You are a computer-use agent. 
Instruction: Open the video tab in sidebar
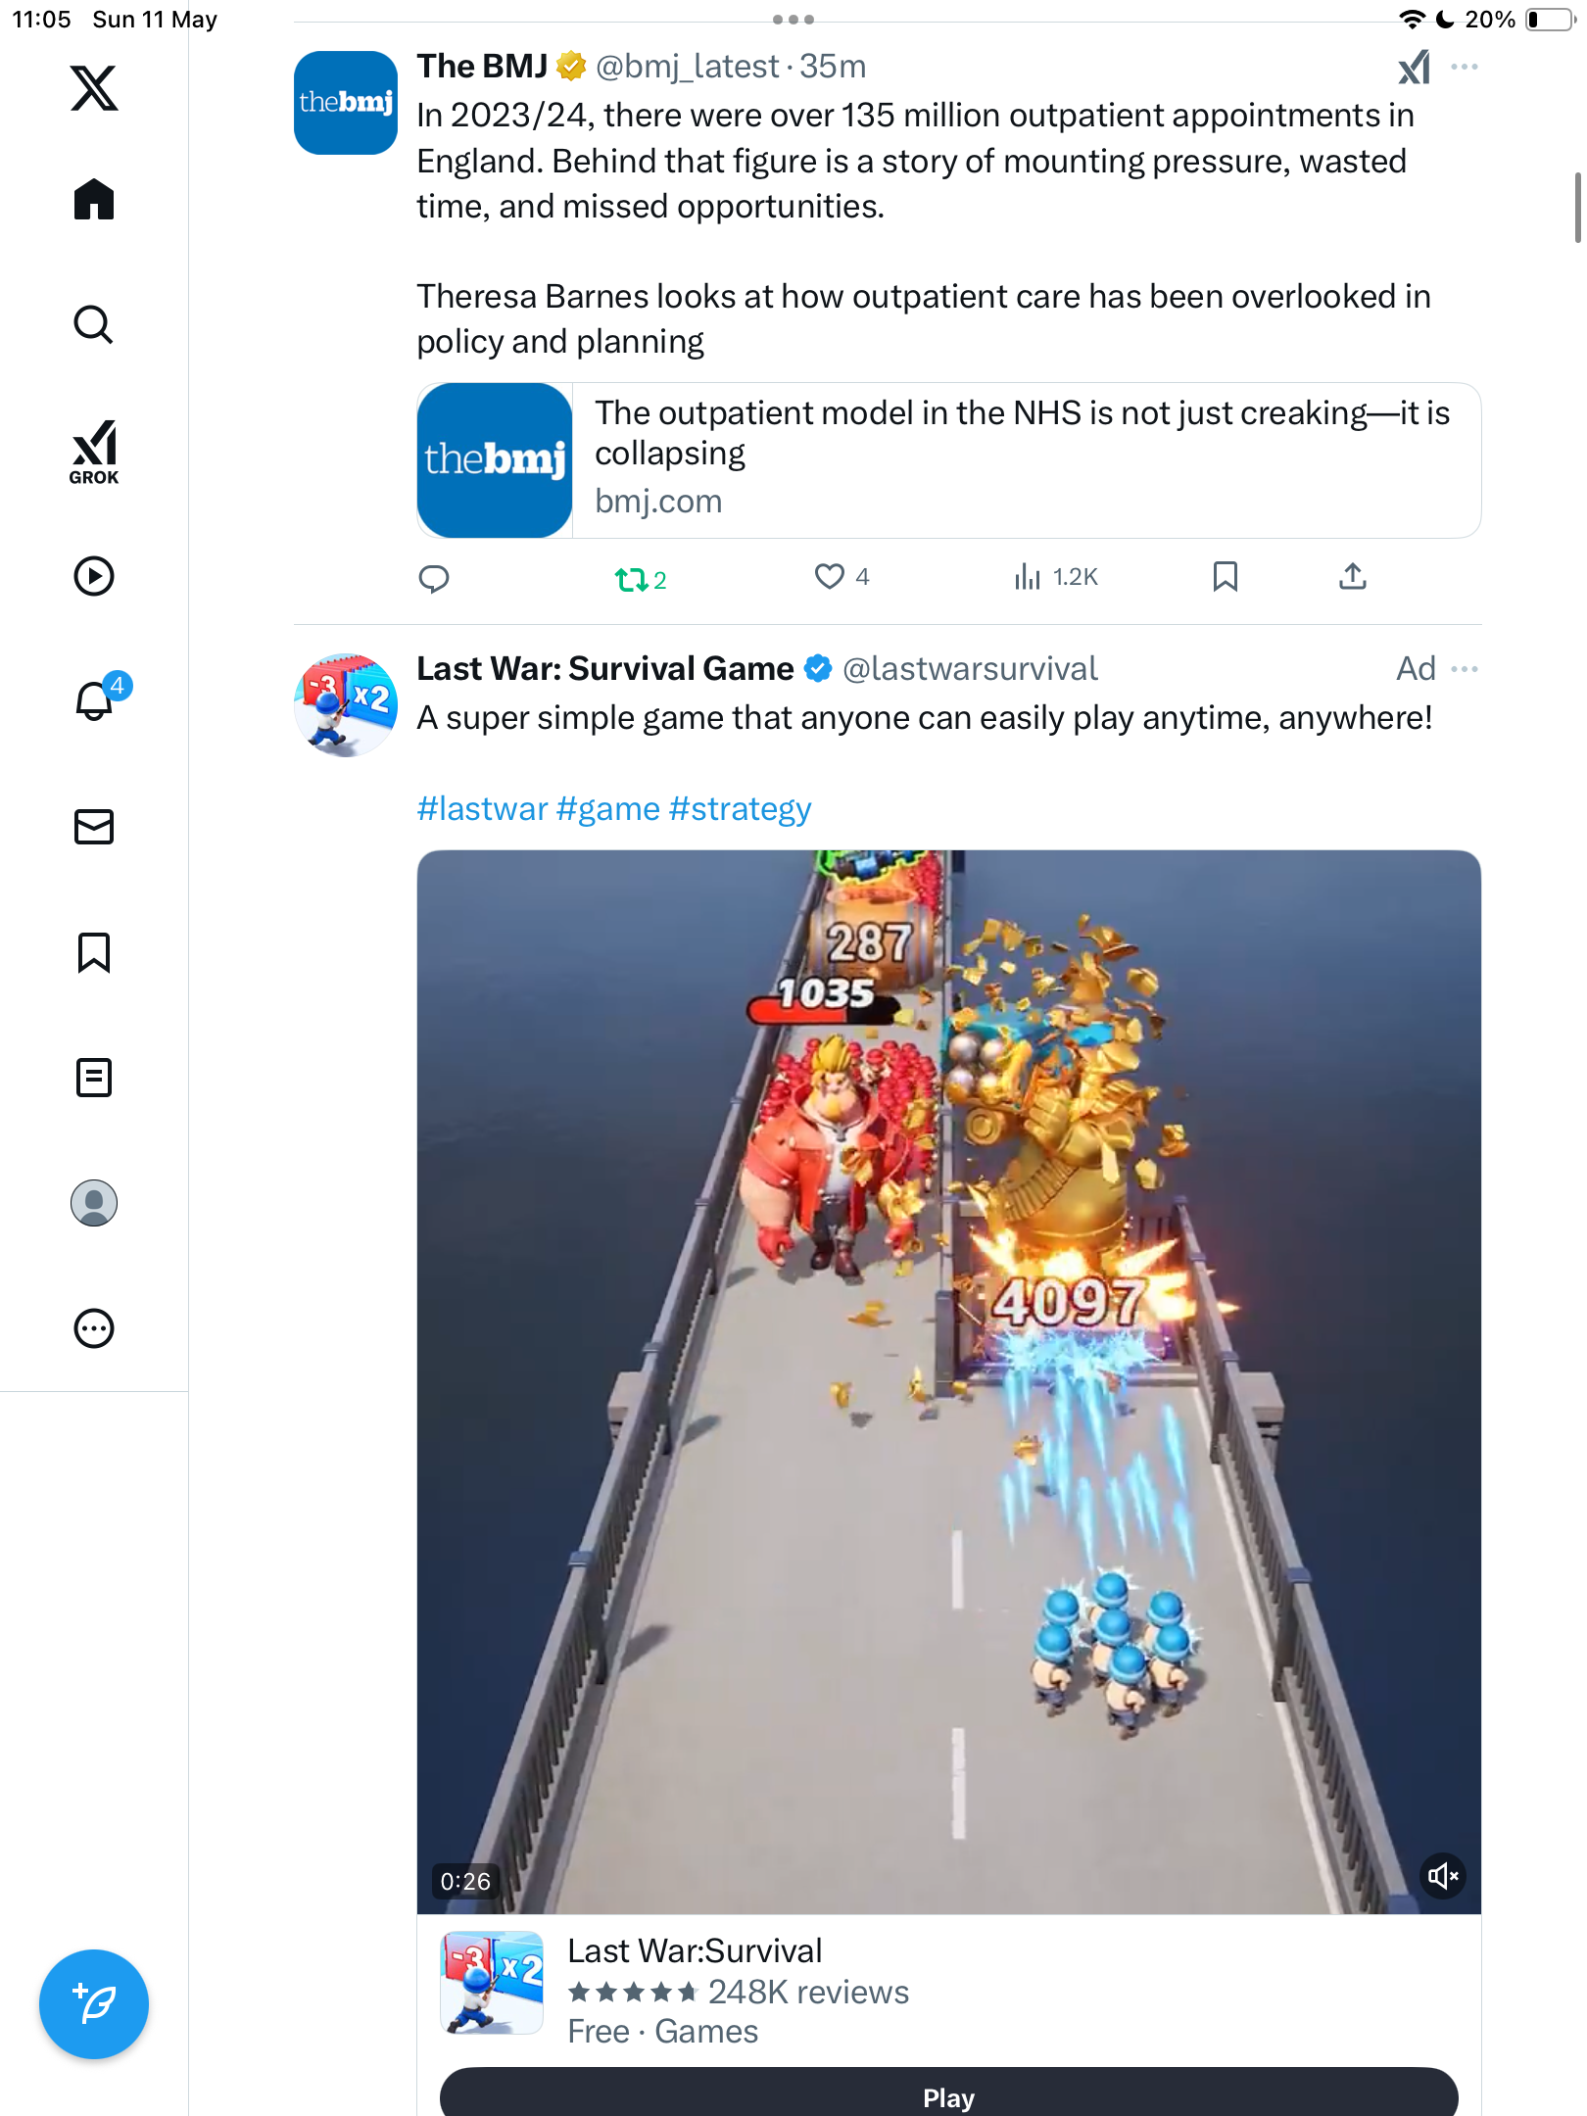click(x=94, y=576)
